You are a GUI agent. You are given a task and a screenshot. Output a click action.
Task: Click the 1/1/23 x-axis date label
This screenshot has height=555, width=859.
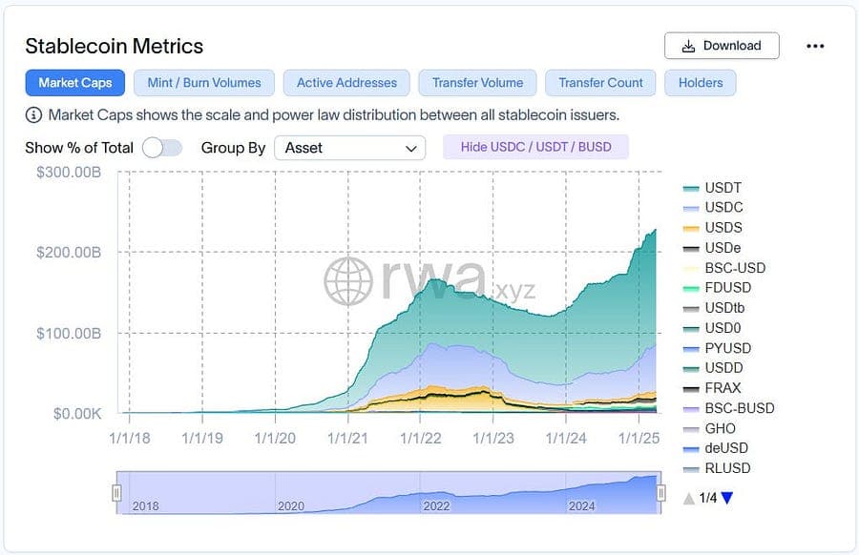pyautogui.click(x=493, y=438)
